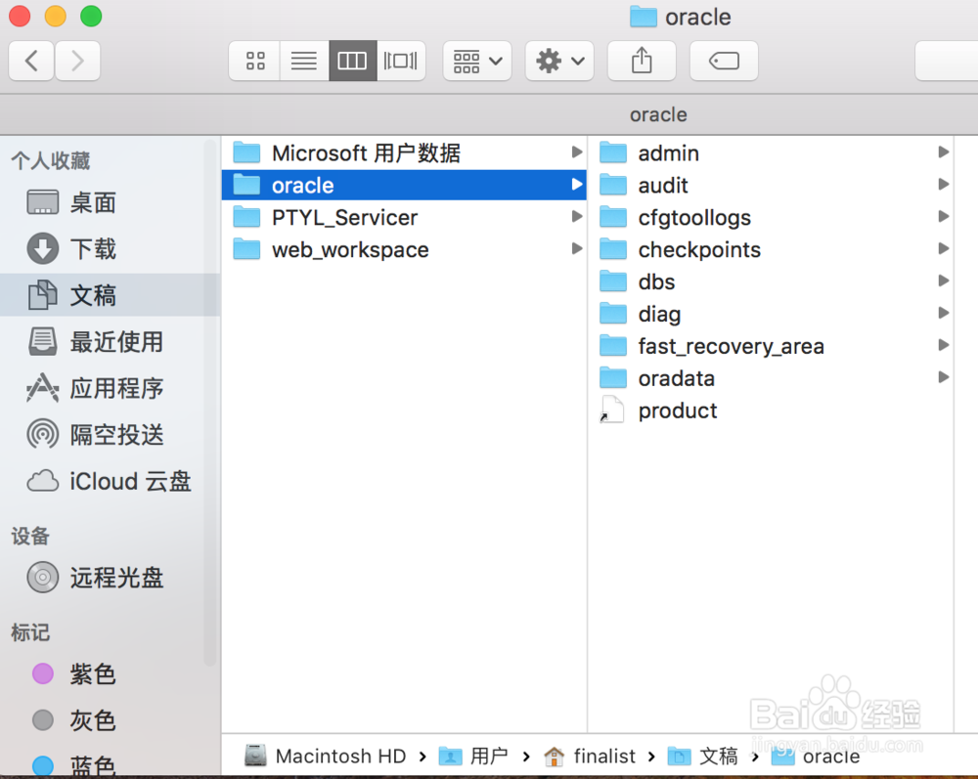Open 最近使用 in the sidebar
Viewport: 978px width, 779px height.
pyautogui.click(x=110, y=341)
